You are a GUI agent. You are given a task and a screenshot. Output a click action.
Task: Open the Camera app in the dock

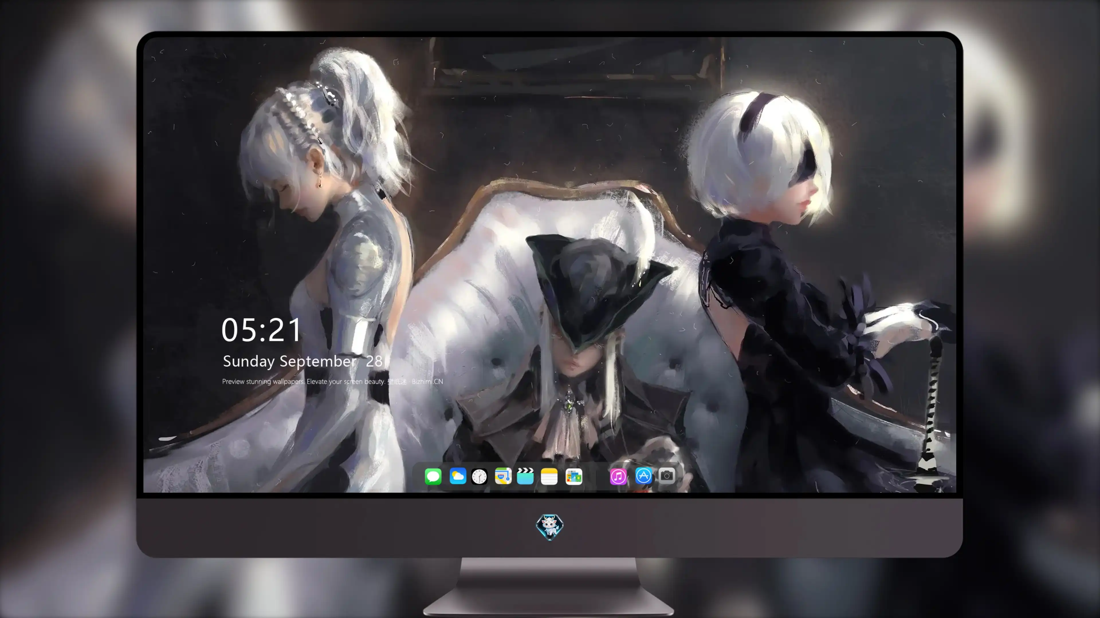click(667, 476)
